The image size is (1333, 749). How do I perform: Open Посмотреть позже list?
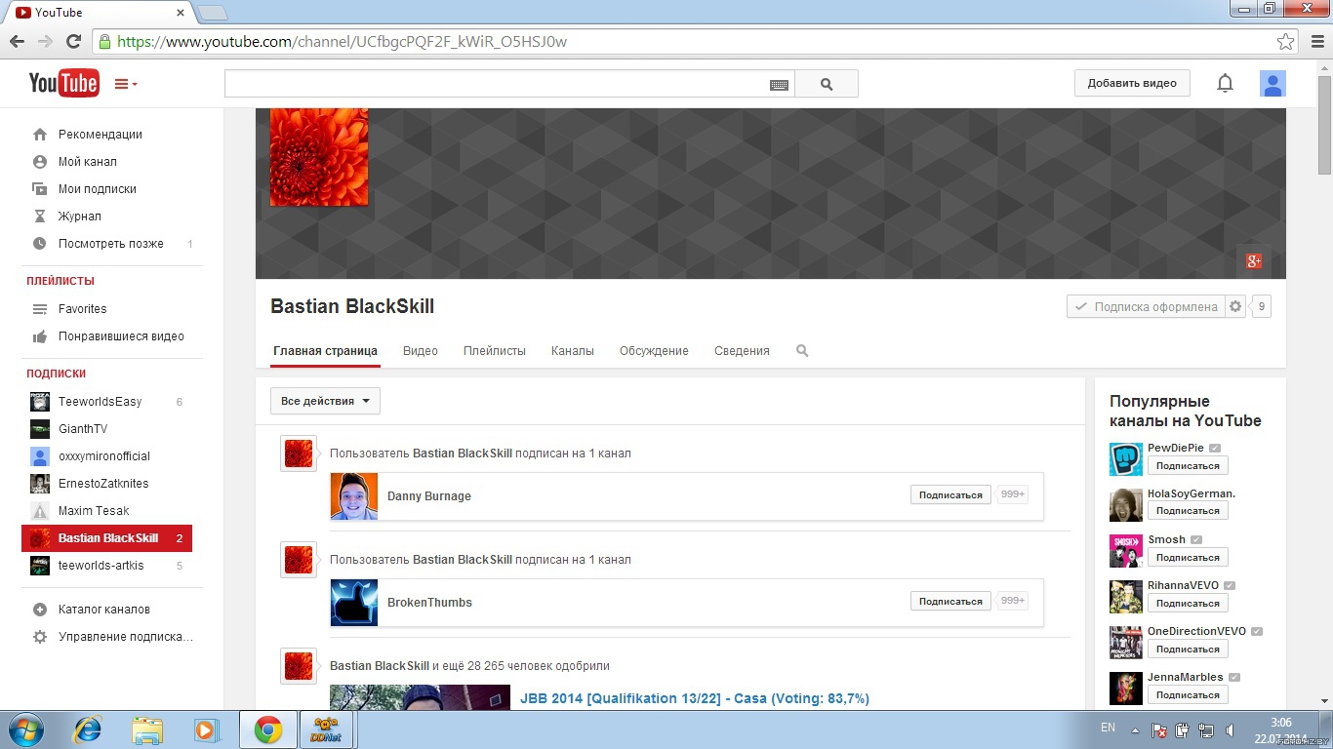110,244
